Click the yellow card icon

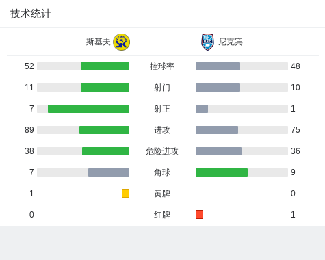(125, 193)
